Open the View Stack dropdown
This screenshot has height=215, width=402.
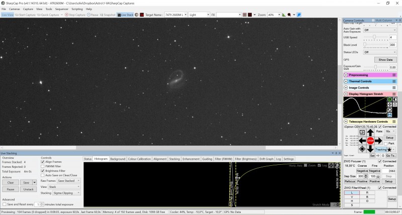[64, 187]
